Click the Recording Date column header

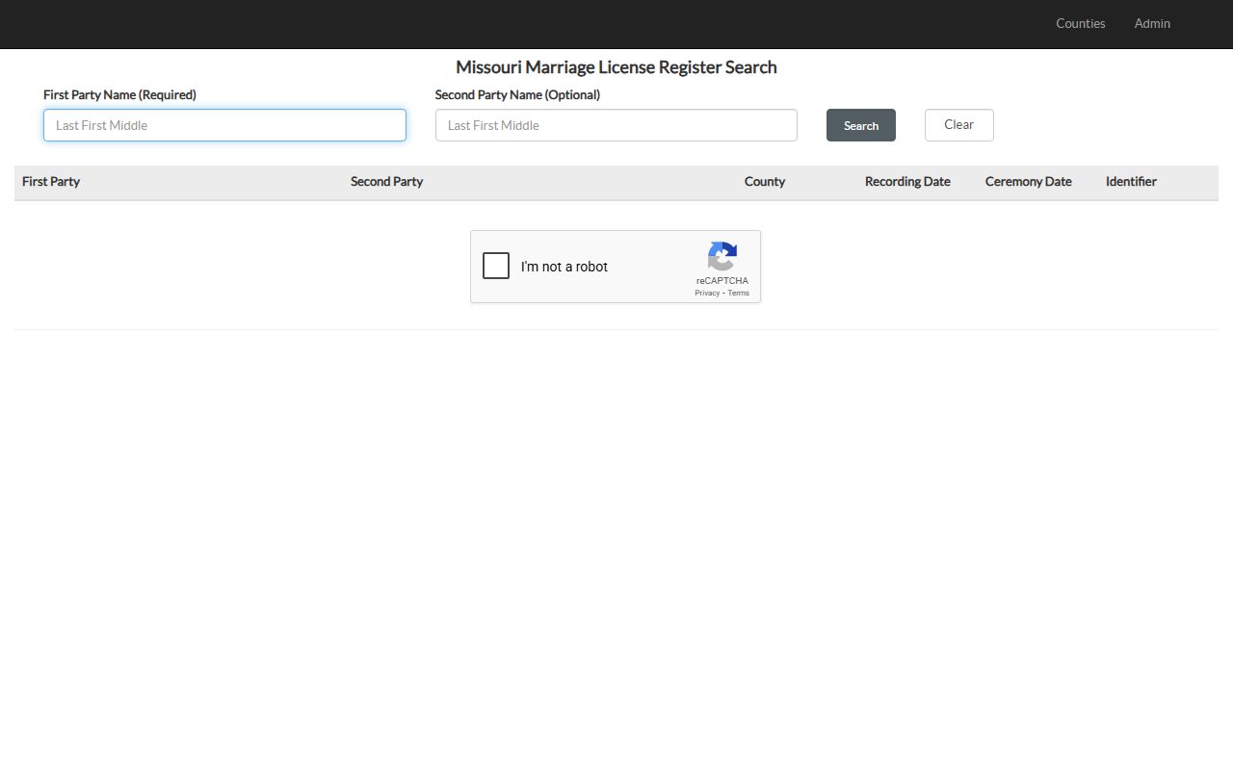tap(907, 181)
